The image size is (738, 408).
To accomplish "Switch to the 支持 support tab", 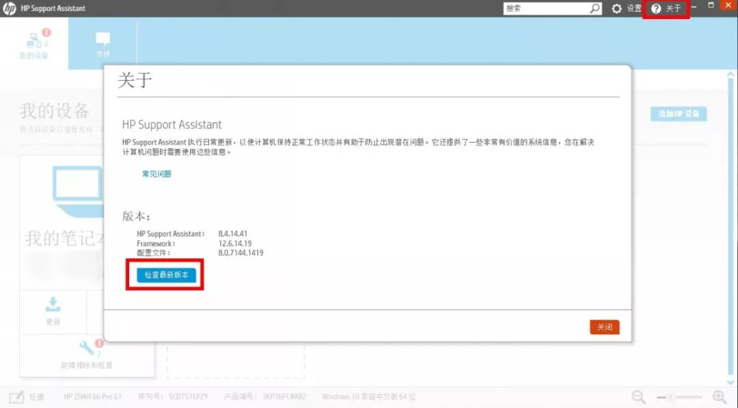I will (x=102, y=44).
